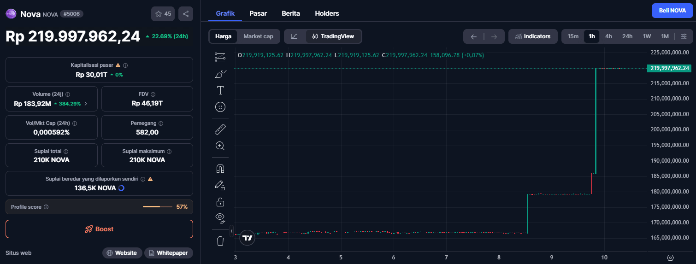
Task: Select the ruler measure tool
Action: (x=220, y=129)
